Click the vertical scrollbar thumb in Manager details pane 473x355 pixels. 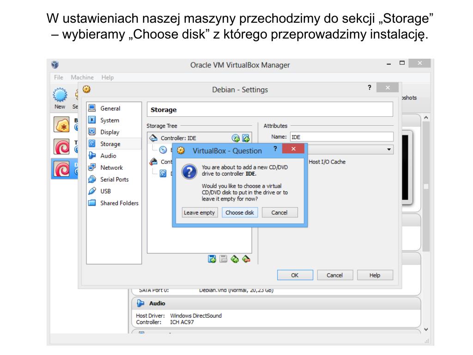coord(426,186)
